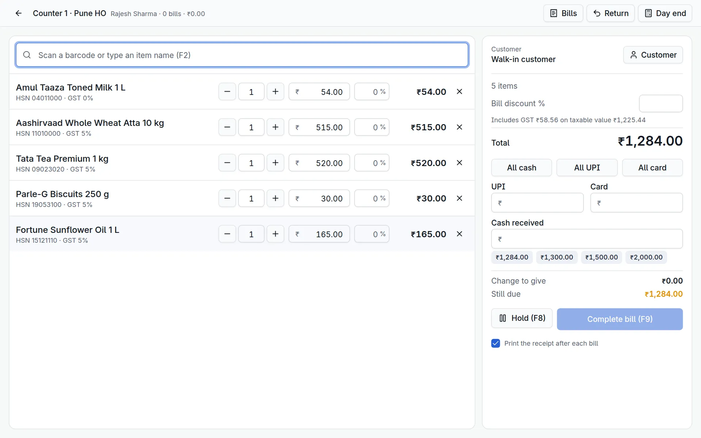Decrease quantity of Fortune Sunflower Oil

(227, 234)
